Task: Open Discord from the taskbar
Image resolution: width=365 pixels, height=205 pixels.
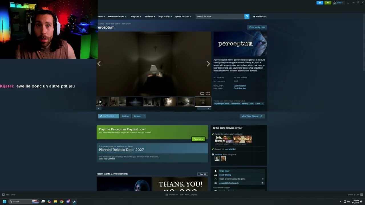Action: pyautogui.click(x=68, y=202)
